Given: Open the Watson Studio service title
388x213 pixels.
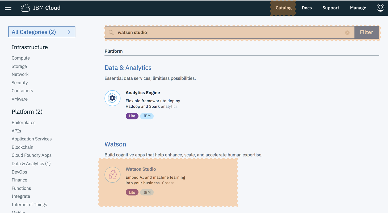Looking at the screenshot, I should tap(141, 169).
